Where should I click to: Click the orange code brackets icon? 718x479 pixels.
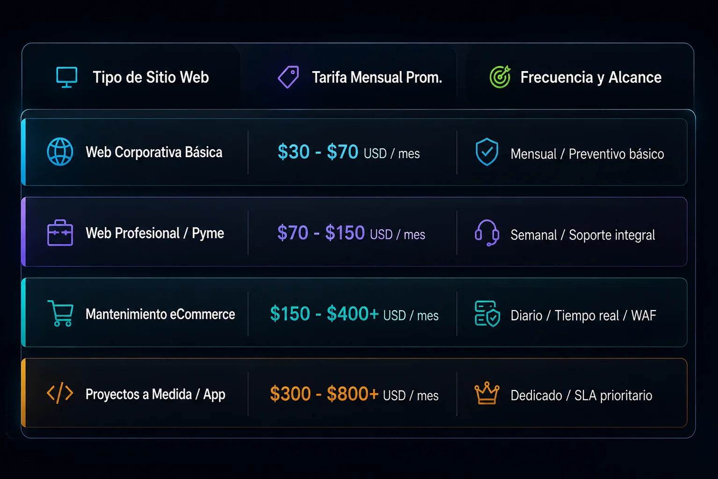coord(60,393)
